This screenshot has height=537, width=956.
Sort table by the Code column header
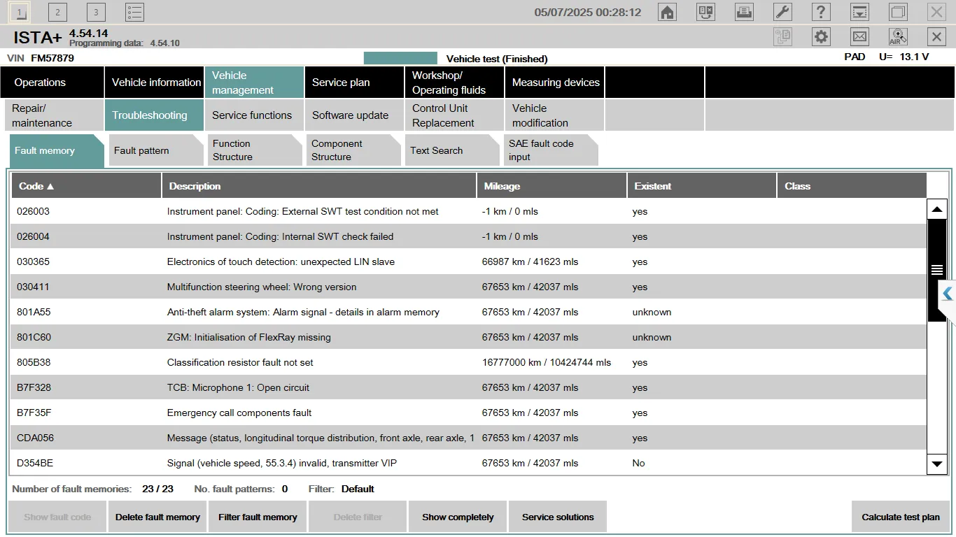point(86,186)
